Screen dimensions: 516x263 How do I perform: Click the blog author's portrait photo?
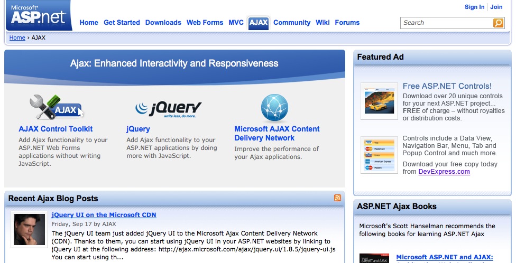coord(29,229)
